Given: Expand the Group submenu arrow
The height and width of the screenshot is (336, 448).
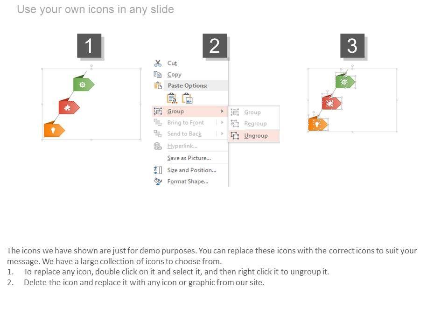Looking at the screenshot, I should 222,111.
